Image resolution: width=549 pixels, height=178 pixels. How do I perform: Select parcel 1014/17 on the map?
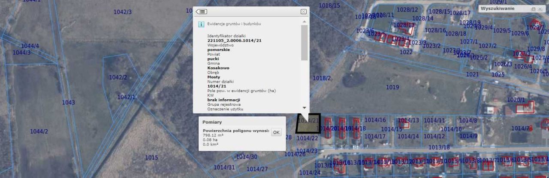[375, 136]
